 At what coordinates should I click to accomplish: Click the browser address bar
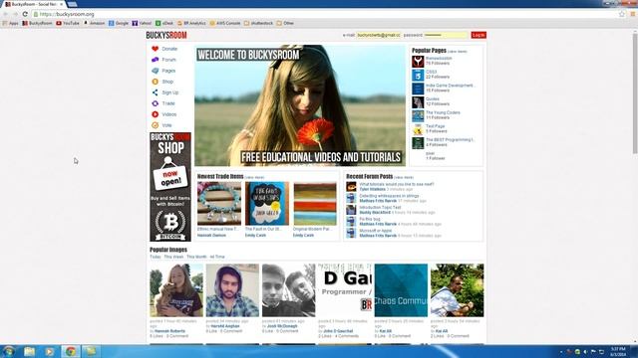pyautogui.click(x=326, y=14)
